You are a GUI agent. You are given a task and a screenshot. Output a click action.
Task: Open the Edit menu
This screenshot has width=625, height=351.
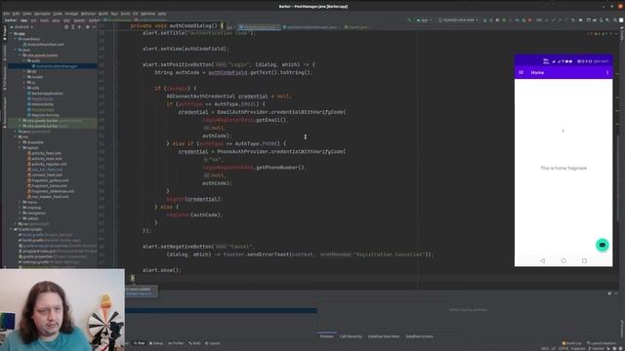point(16,14)
